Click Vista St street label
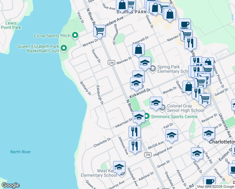This screenshot has width=235, height=189. click(x=80, y=18)
